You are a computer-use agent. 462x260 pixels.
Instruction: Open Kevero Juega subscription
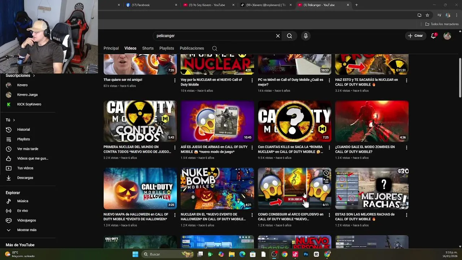(28, 95)
